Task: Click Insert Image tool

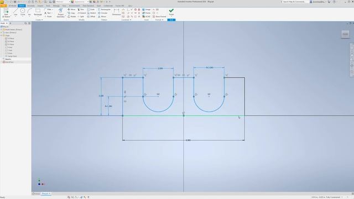Action: click(146, 9)
